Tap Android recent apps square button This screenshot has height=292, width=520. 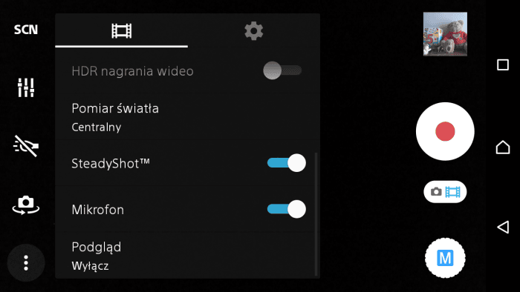tap(503, 64)
